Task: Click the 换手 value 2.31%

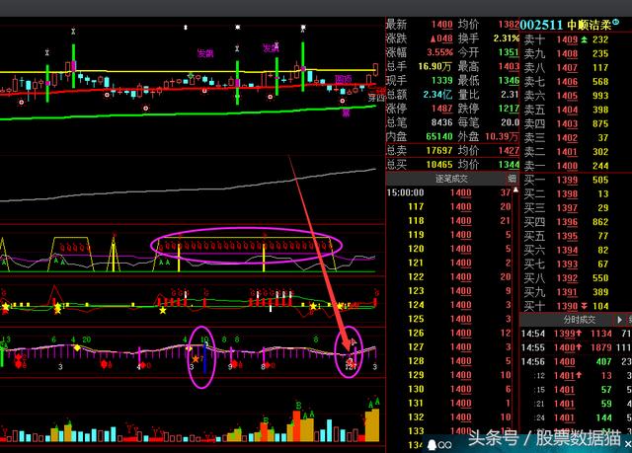Action: [x=507, y=38]
